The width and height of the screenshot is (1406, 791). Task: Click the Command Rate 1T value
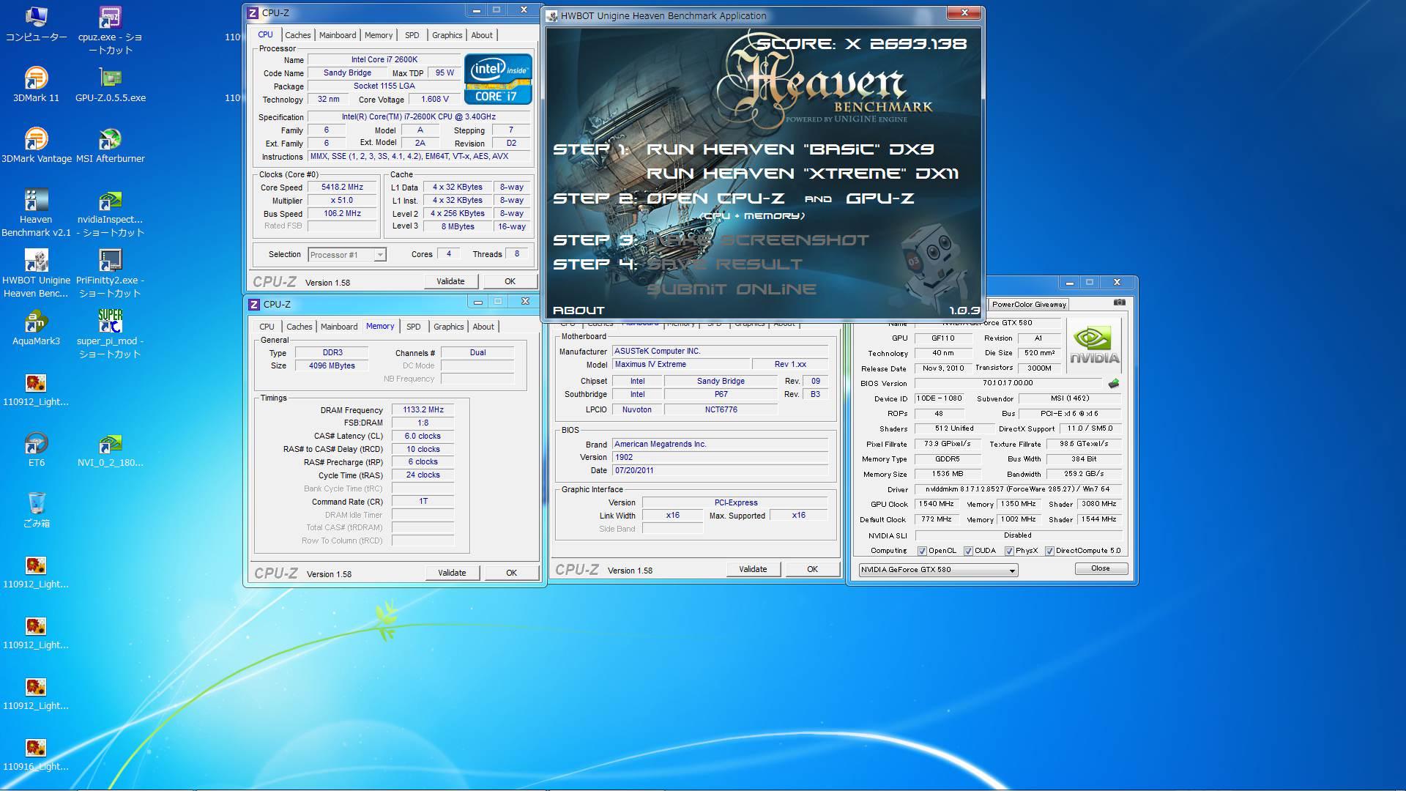[423, 502]
